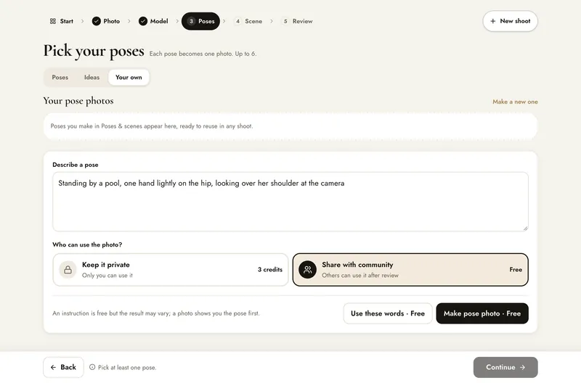Go to the Model step
Viewport: 581px width, 383px height.
[153, 21]
